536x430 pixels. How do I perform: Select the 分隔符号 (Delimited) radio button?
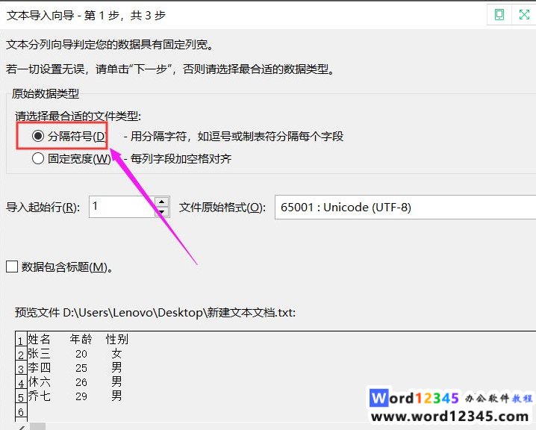click(38, 137)
